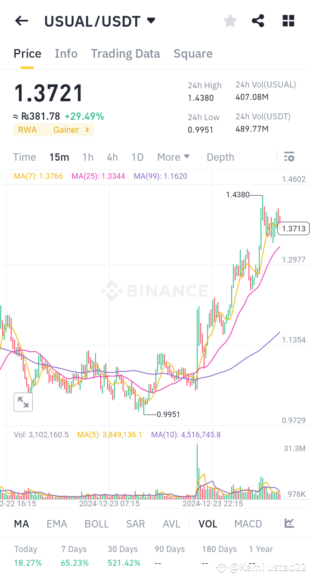Image resolution: width=310 pixels, height=577 pixels.
Task: Click the markets grid icon top right
Action: [x=288, y=20]
